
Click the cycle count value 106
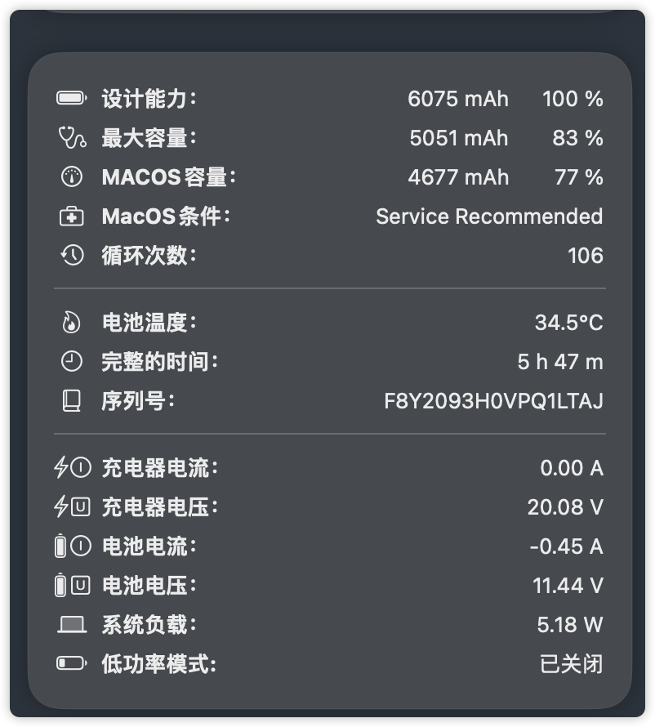[x=586, y=256]
